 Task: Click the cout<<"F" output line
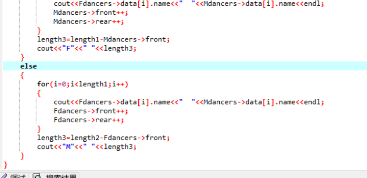(87, 49)
